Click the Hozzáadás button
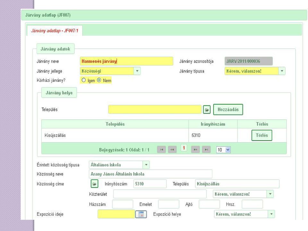The width and height of the screenshot is (308, 231). 228,109
